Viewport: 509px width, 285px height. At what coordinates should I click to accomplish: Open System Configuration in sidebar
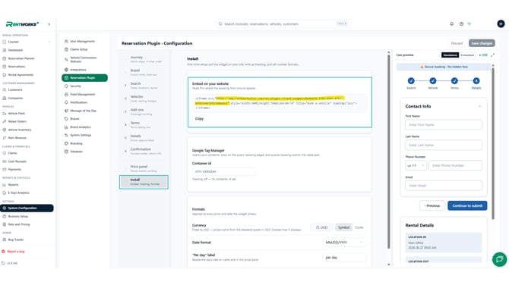[x=27, y=208]
